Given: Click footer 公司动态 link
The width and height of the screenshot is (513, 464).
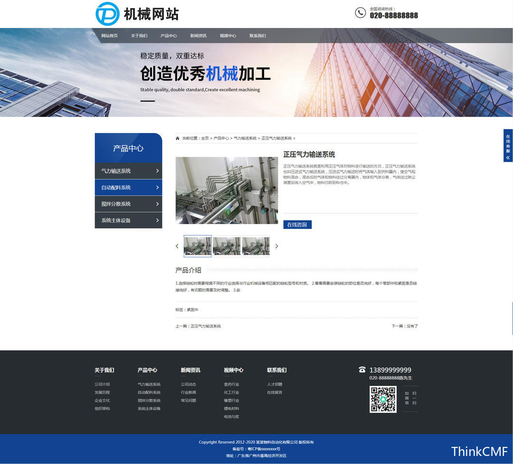Looking at the screenshot, I should tap(189, 384).
